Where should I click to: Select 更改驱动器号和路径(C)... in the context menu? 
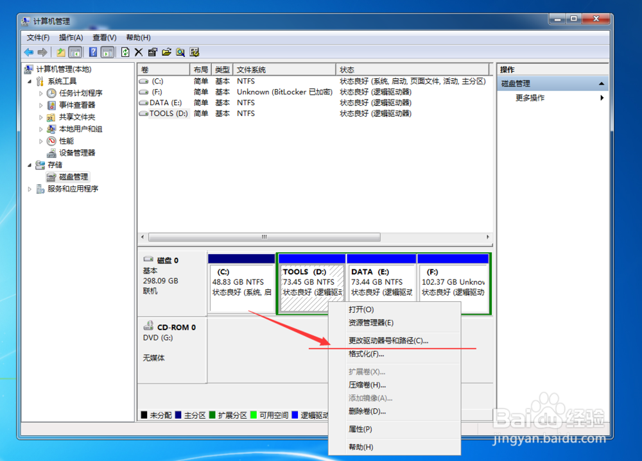(395, 340)
